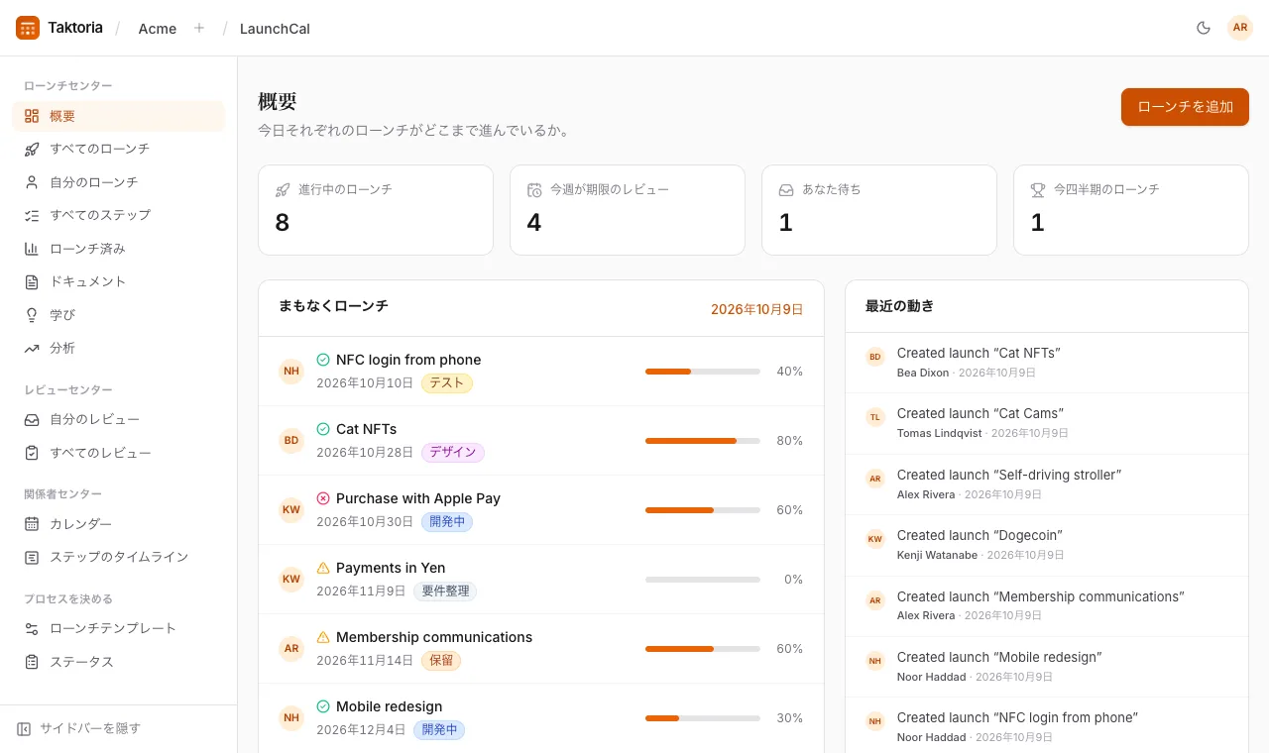Viewport: 1269px width, 753px height.
Task: Click the ローンチテンプレート sliders icon
Action: pos(32,628)
